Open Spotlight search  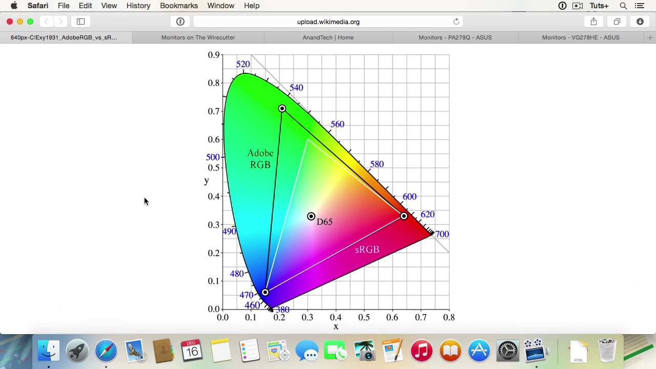coord(623,6)
